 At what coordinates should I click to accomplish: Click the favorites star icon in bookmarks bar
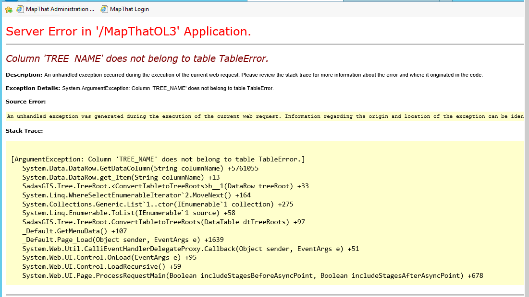pyautogui.click(x=9, y=10)
